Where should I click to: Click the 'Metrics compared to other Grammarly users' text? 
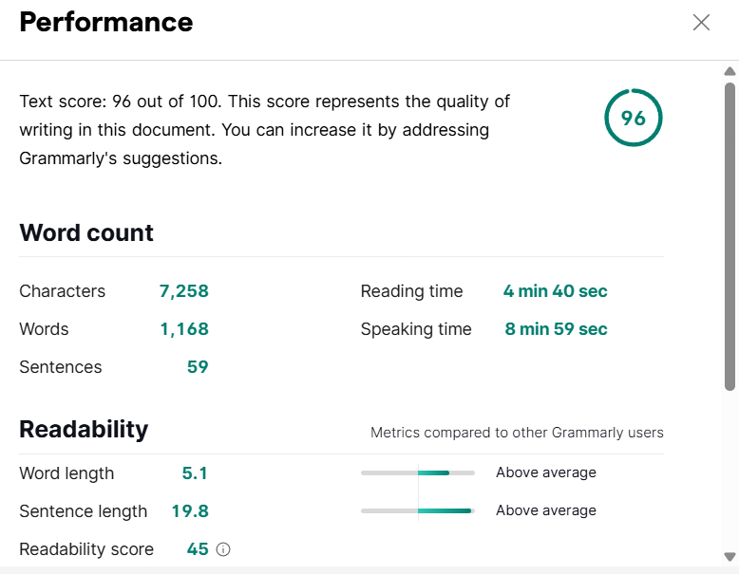pyautogui.click(x=517, y=433)
